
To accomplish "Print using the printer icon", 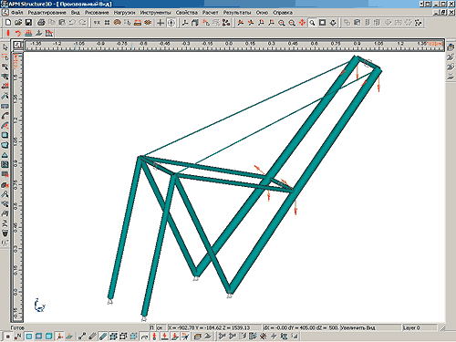I will tap(41, 23).
